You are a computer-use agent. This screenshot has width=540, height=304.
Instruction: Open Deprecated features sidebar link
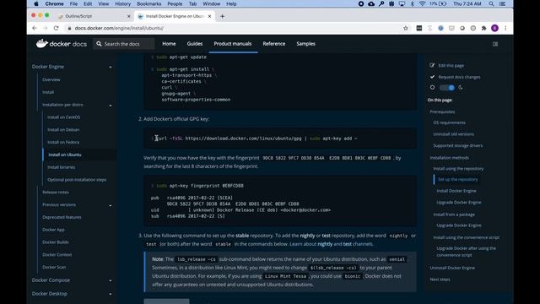[x=62, y=217]
